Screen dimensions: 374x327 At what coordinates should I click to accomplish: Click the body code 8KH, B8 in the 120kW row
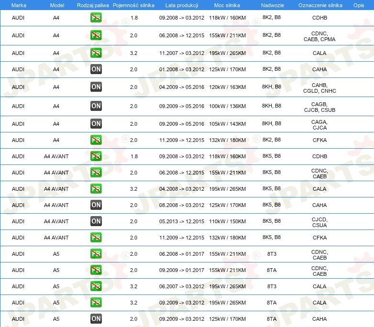(272, 87)
